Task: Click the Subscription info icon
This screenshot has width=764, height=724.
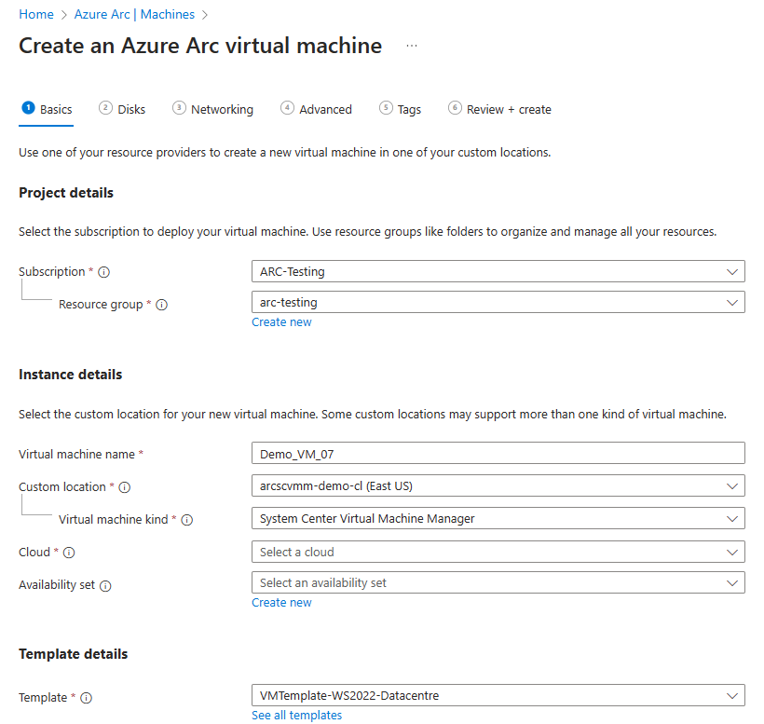Action: click(103, 272)
